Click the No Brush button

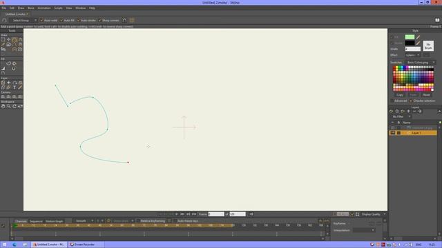pos(428,46)
